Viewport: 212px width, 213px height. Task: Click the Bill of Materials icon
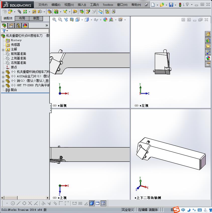[x=82, y=12]
